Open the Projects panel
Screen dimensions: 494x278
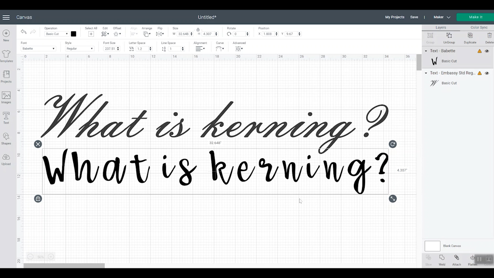(x=6, y=74)
